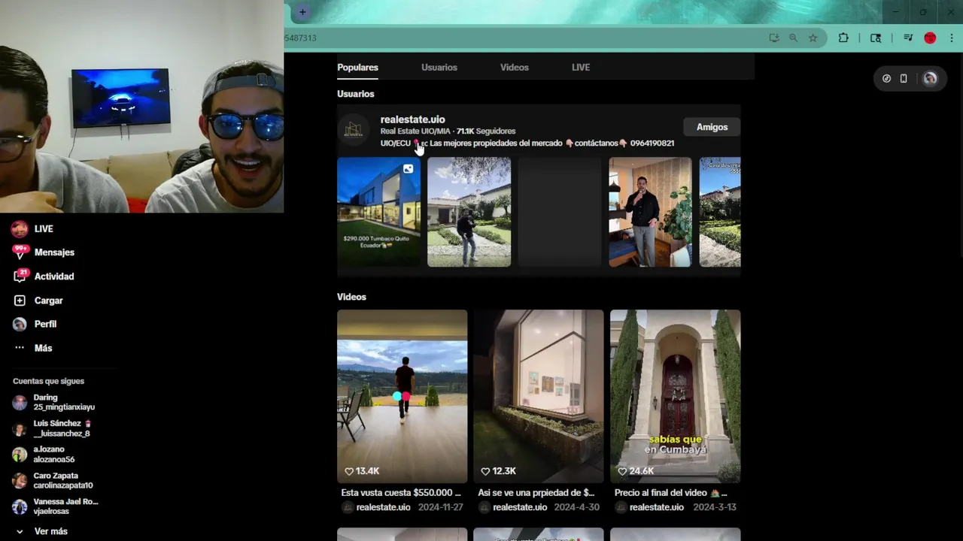Open realestate.uio author link dated 2024-4-30

tap(520, 507)
